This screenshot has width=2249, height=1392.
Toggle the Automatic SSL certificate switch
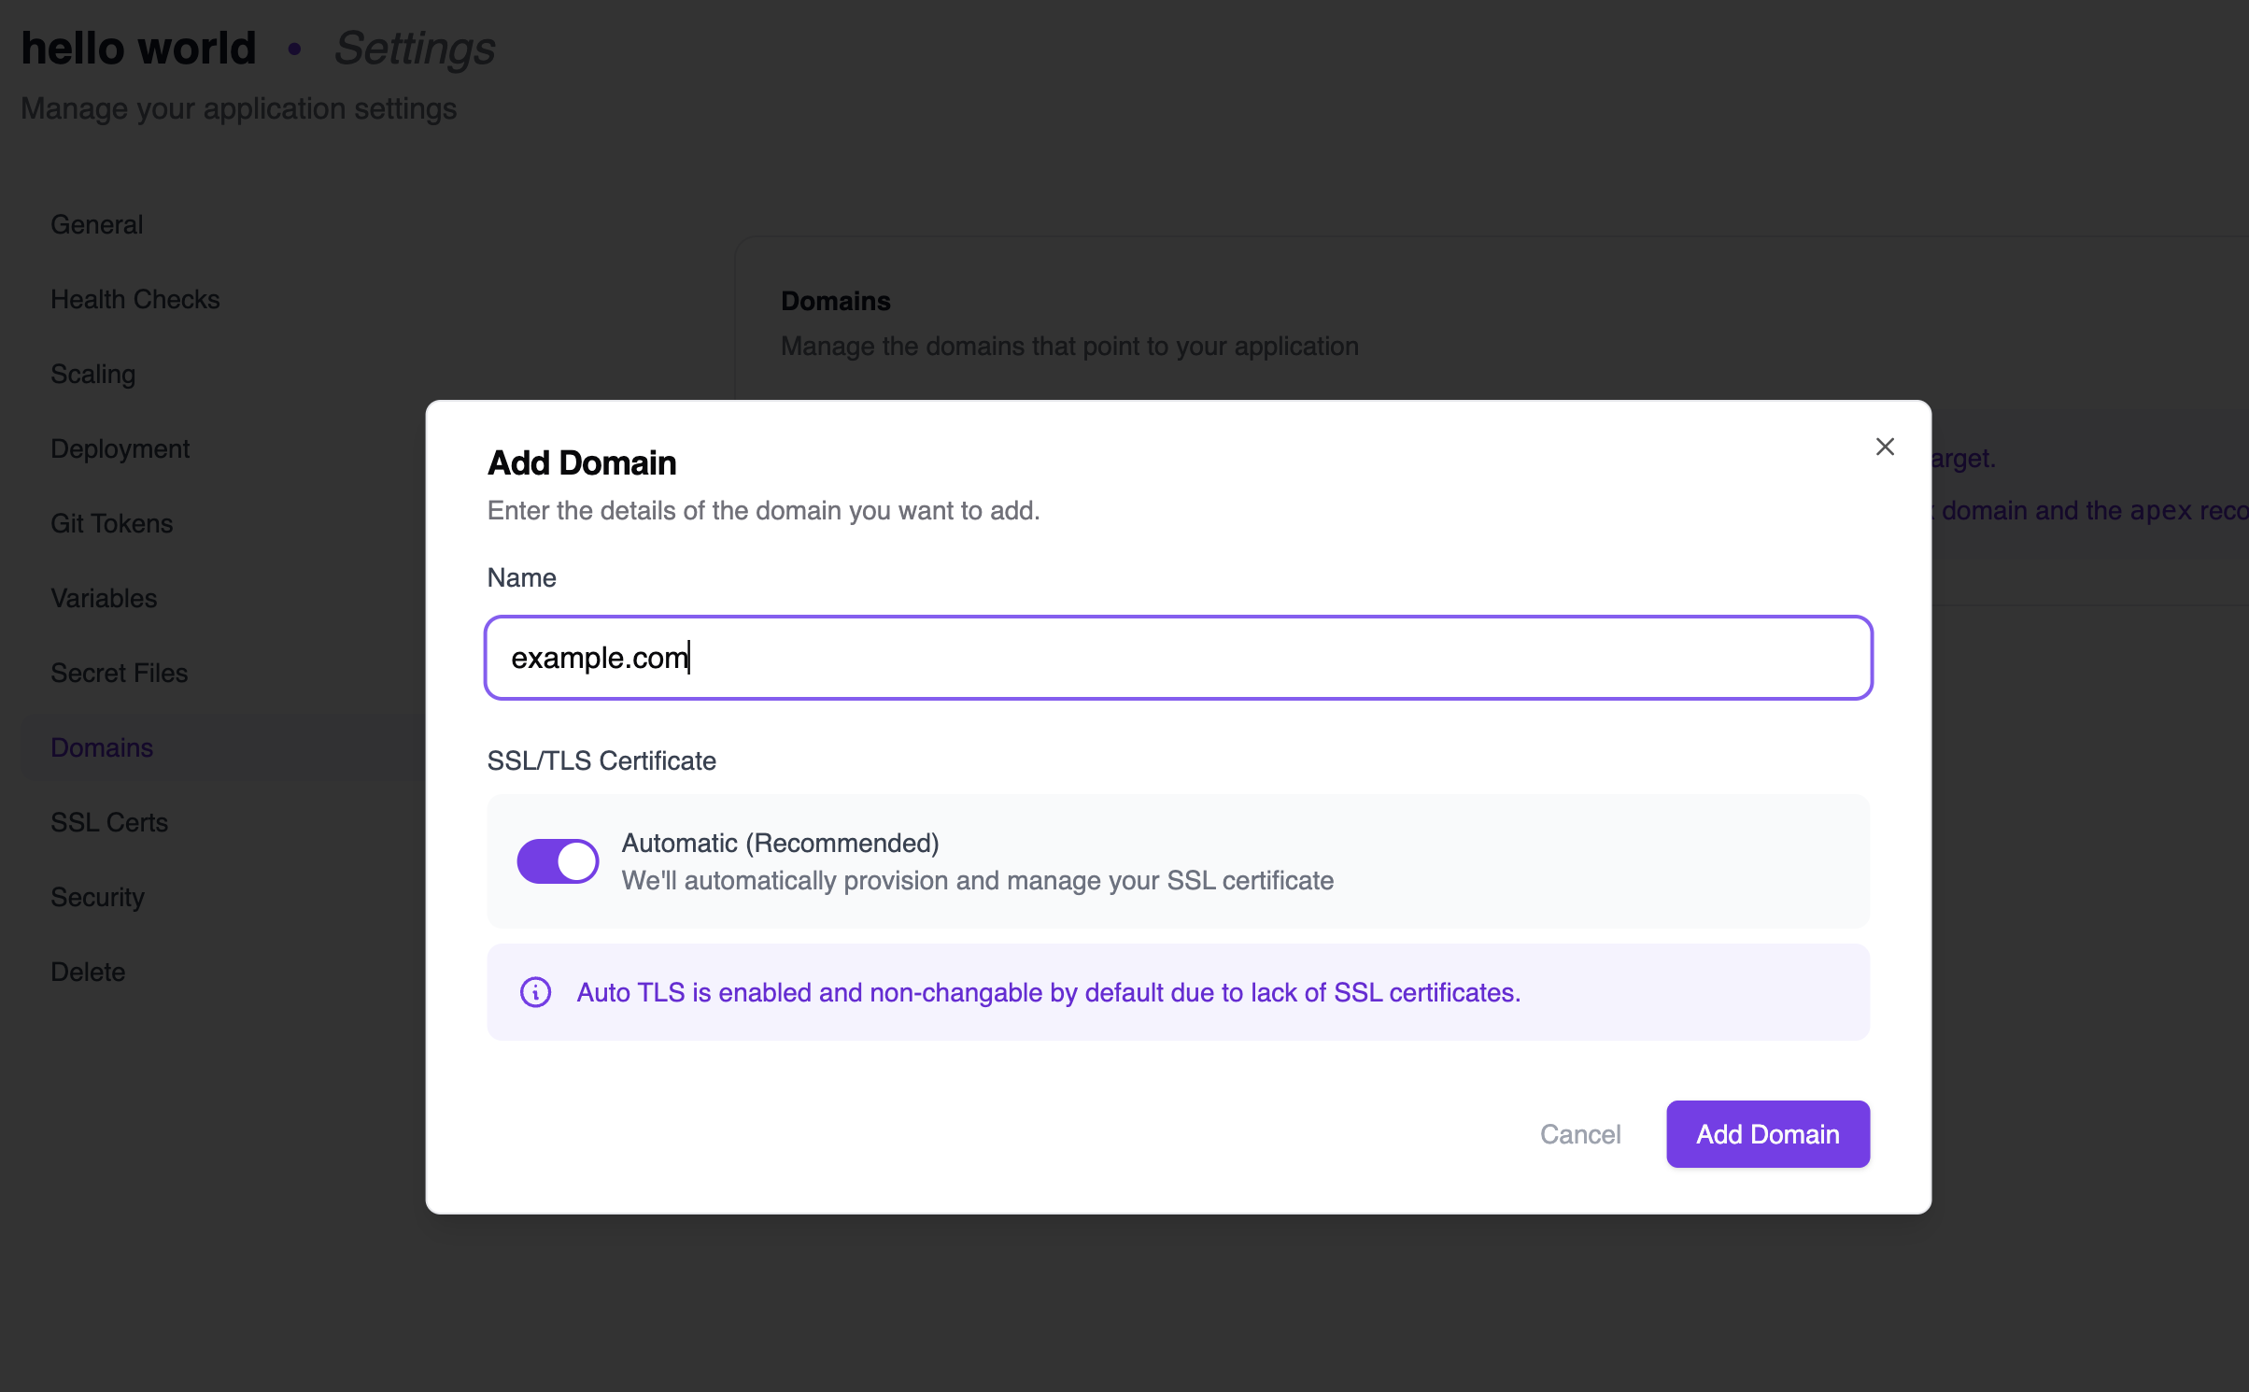pyautogui.click(x=558, y=860)
